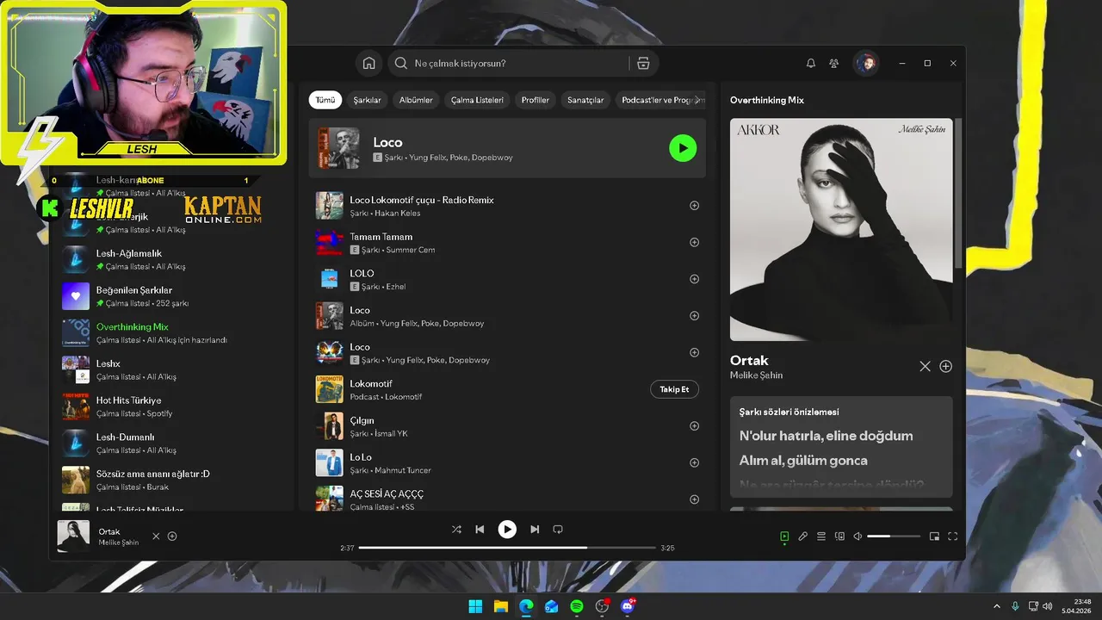
Task: Follow the Lokomotif podcast with Takip Et
Action: [674, 389]
